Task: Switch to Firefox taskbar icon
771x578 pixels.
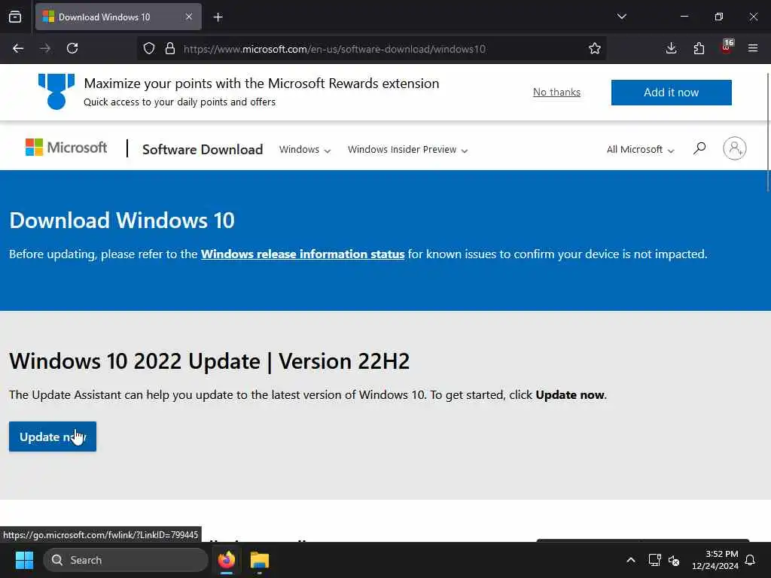Action: [x=226, y=560]
